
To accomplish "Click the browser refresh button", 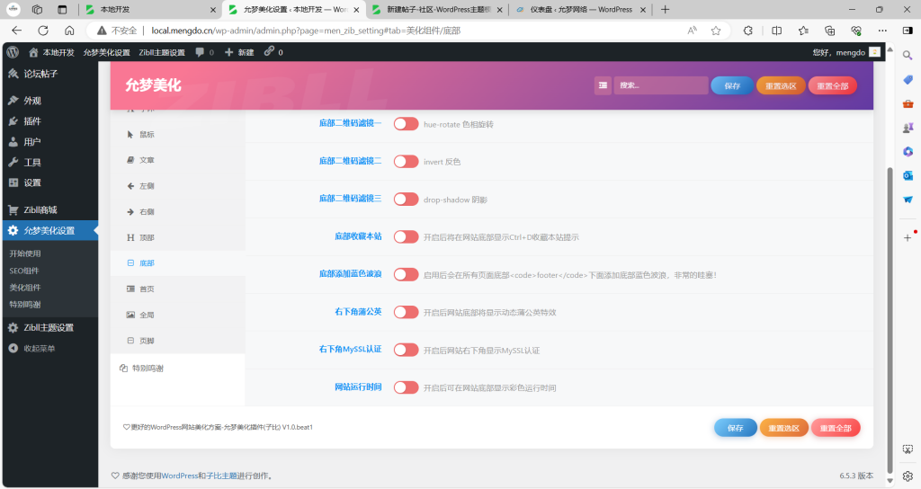I will pos(42,30).
